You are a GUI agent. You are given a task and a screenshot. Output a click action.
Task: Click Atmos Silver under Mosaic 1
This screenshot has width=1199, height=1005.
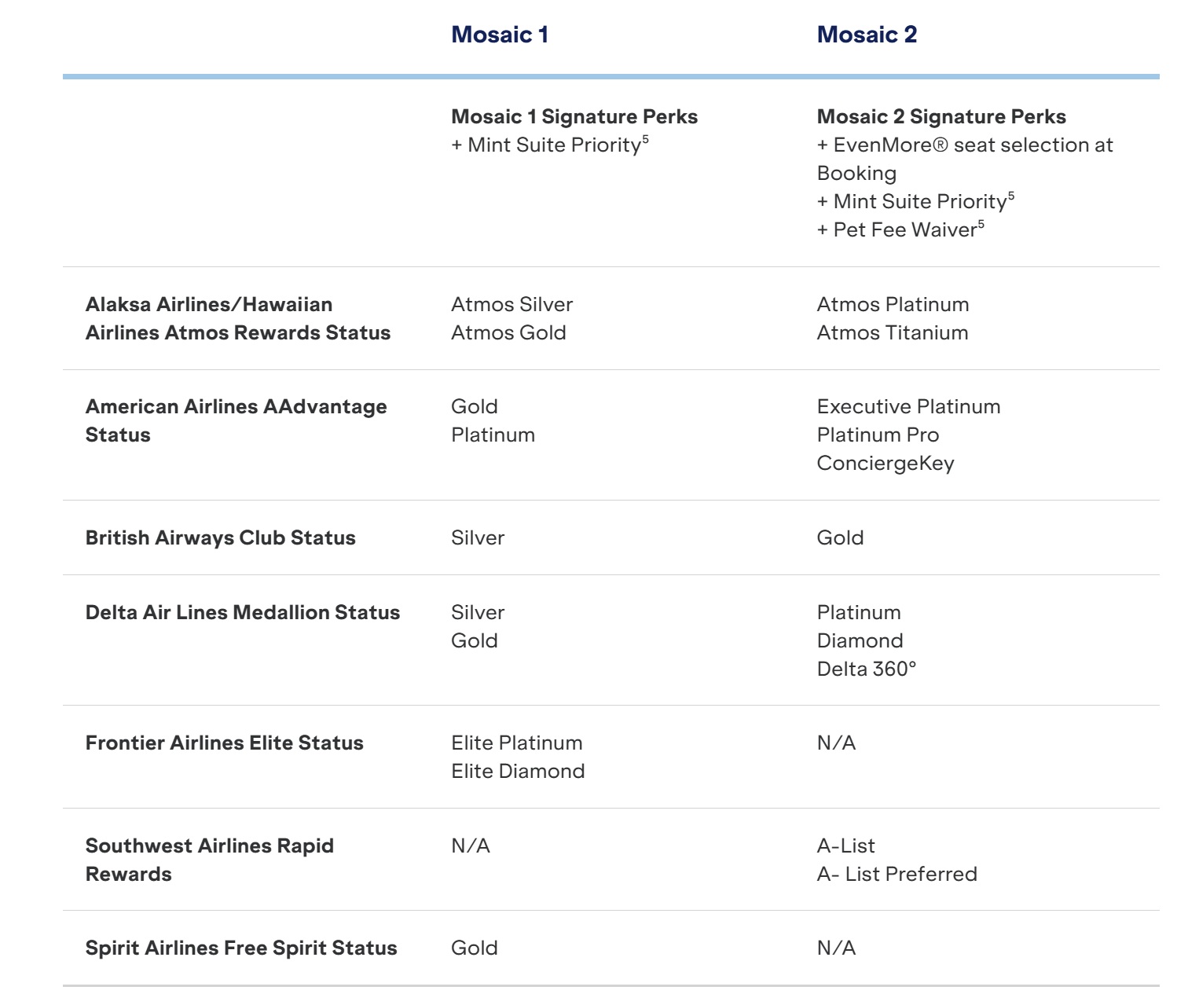coord(511,305)
